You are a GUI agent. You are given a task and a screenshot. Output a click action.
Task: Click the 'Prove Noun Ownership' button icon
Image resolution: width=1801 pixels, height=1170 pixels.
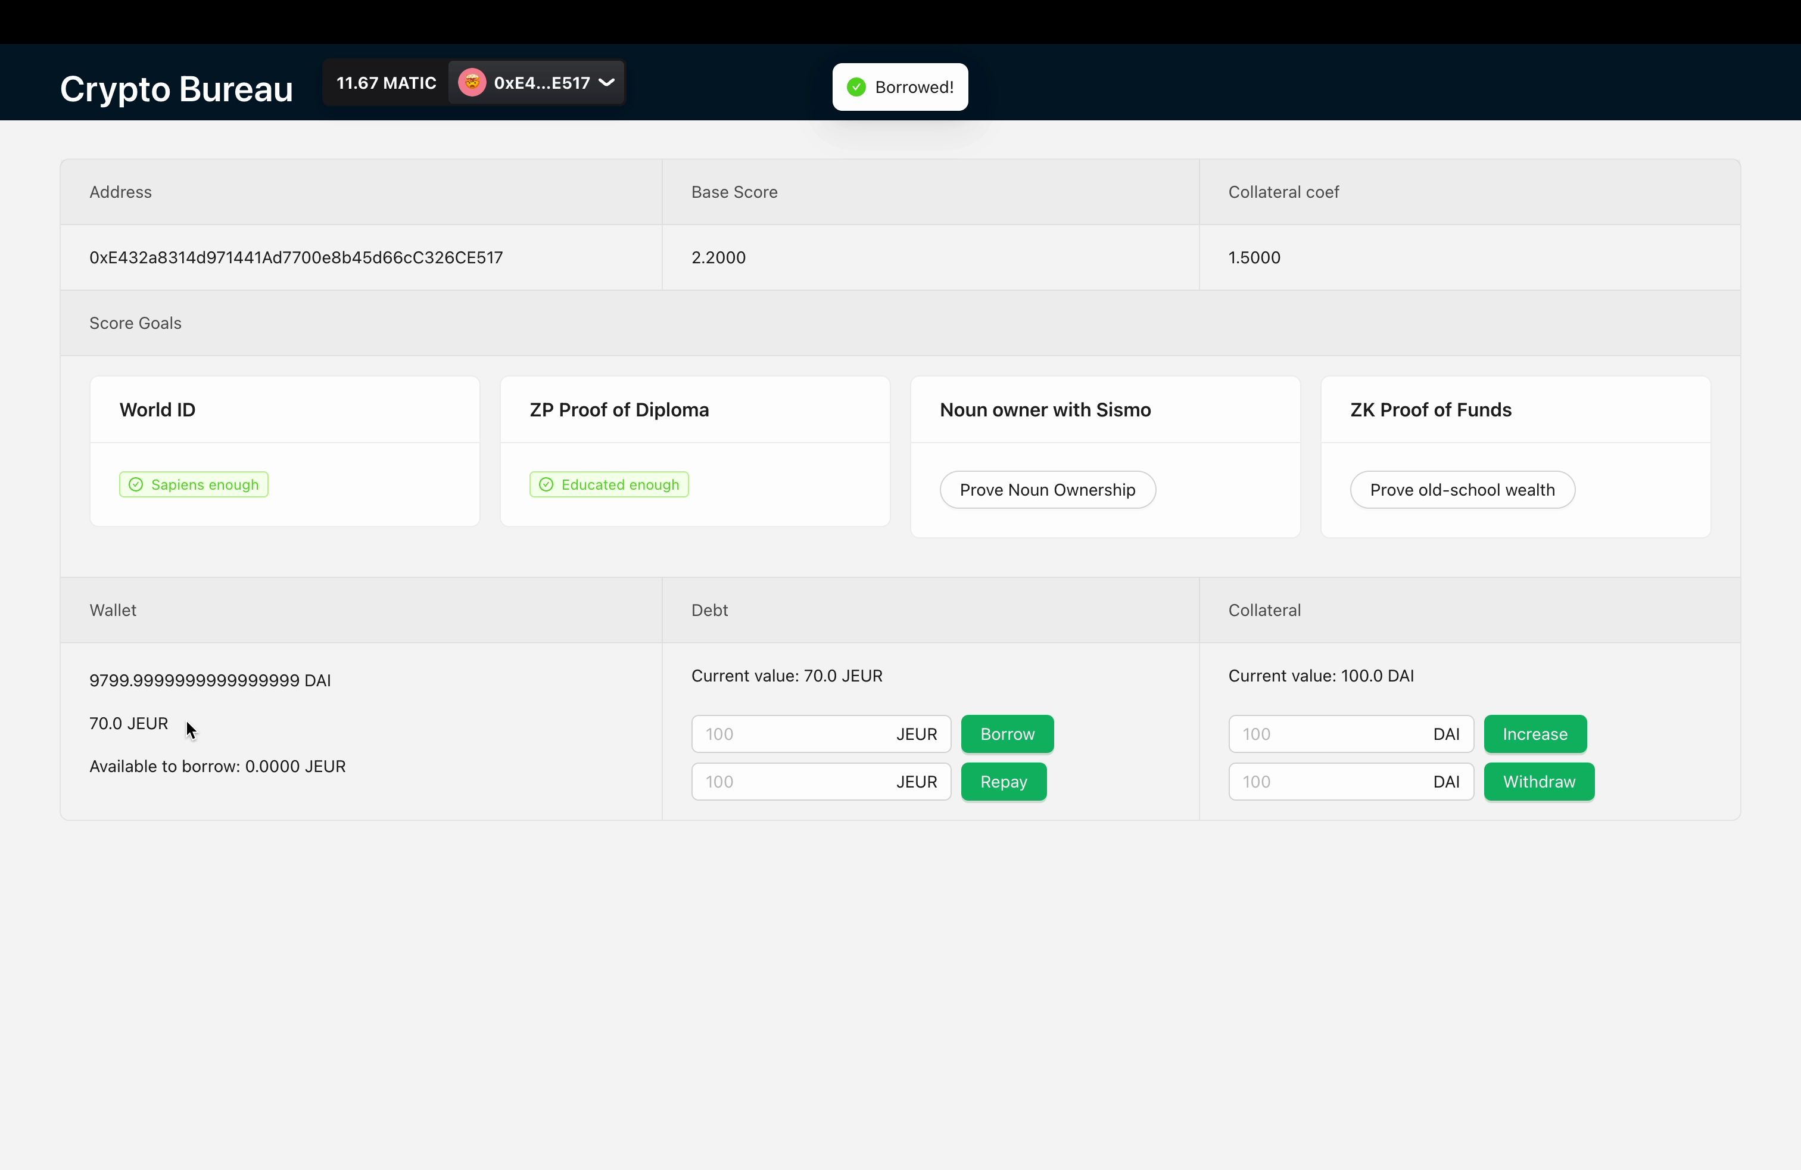tap(1048, 488)
